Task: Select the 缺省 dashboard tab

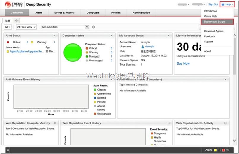Action: click(x=8, y=20)
